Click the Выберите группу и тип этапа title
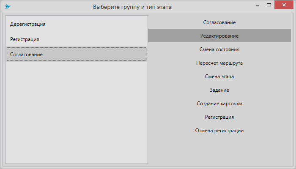This screenshot has height=169, width=296. 132,7
